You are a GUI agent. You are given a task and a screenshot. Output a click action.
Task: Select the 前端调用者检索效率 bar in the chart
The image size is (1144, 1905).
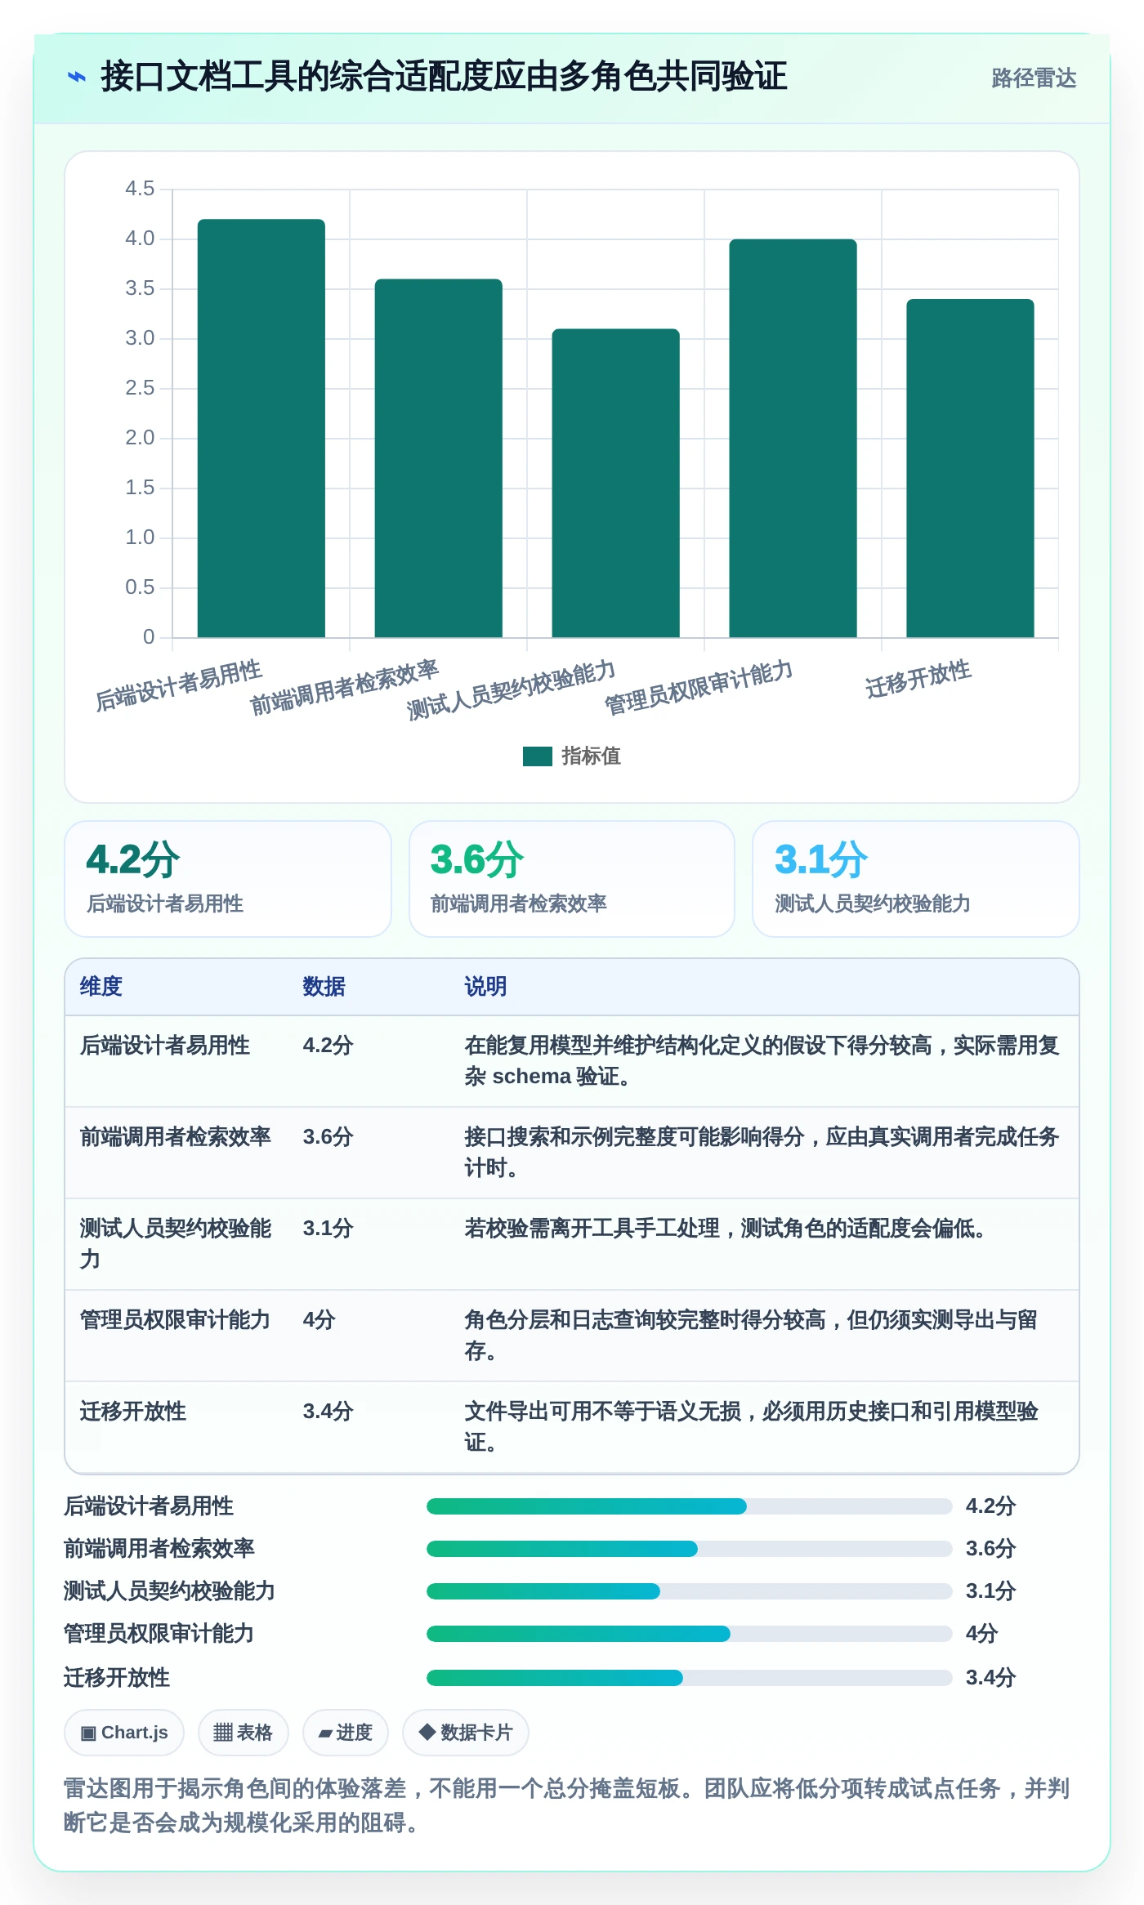439,458
